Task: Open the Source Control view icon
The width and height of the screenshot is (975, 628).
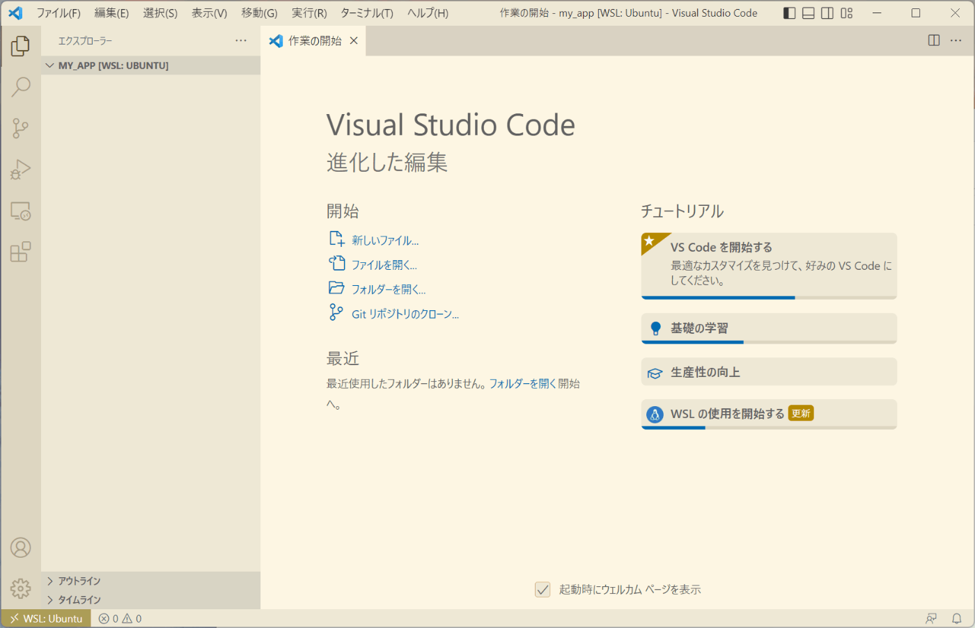Action: (x=20, y=128)
